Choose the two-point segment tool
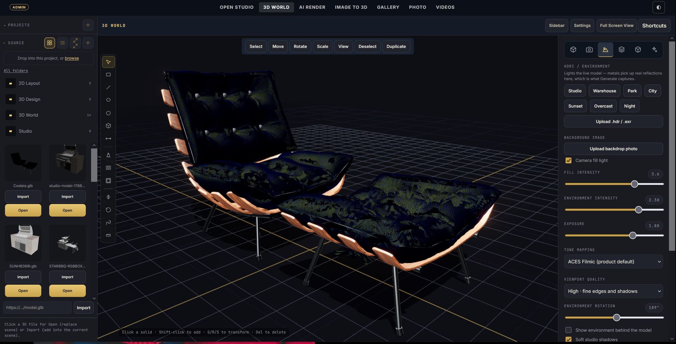Image resolution: width=676 pixels, height=344 pixels. [x=108, y=138]
